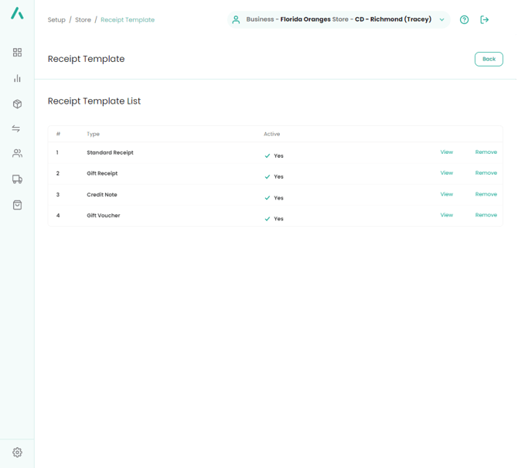Screen dimensions: 518x468
Task: Select the Gift Voucher row name
Action: [x=104, y=216]
